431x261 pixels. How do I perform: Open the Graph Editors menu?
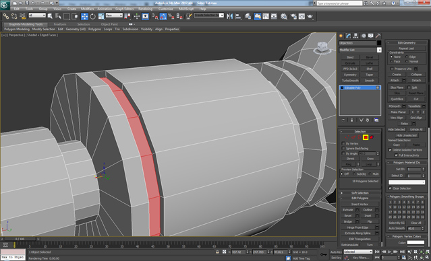click(x=124, y=9)
